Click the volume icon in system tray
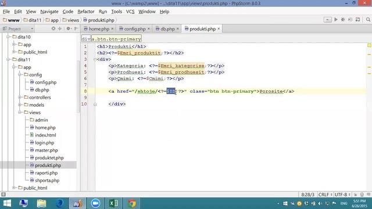Image resolution: width=372 pixels, height=209 pixels. [320, 203]
